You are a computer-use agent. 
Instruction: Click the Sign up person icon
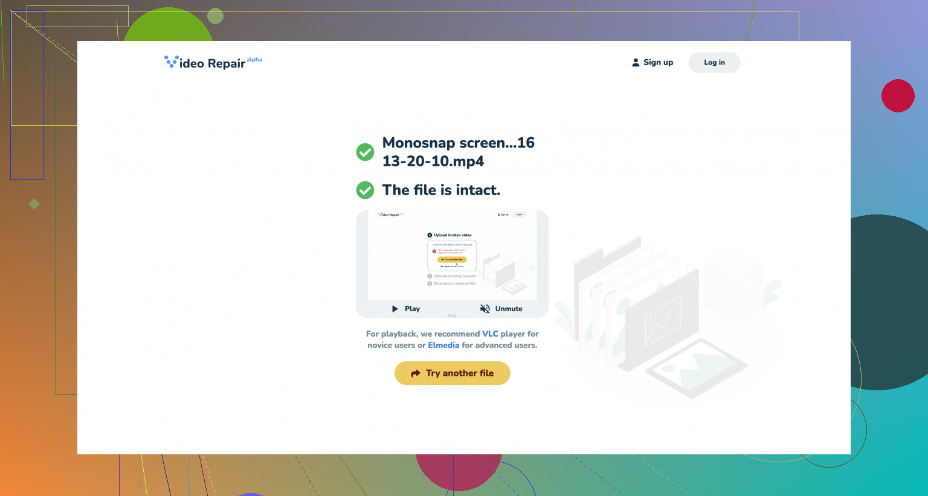636,62
